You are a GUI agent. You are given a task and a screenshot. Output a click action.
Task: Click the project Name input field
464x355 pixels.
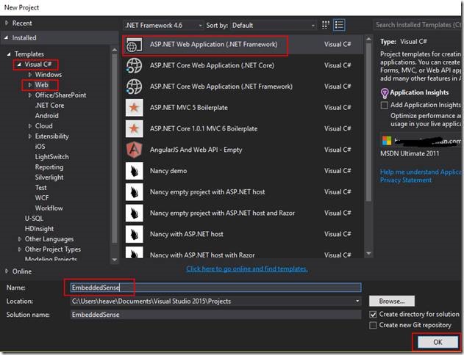pyautogui.click(x=215, y=288)
